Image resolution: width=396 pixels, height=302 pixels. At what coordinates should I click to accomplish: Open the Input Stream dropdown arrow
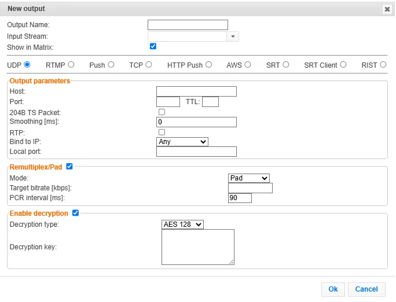point(233,36)
